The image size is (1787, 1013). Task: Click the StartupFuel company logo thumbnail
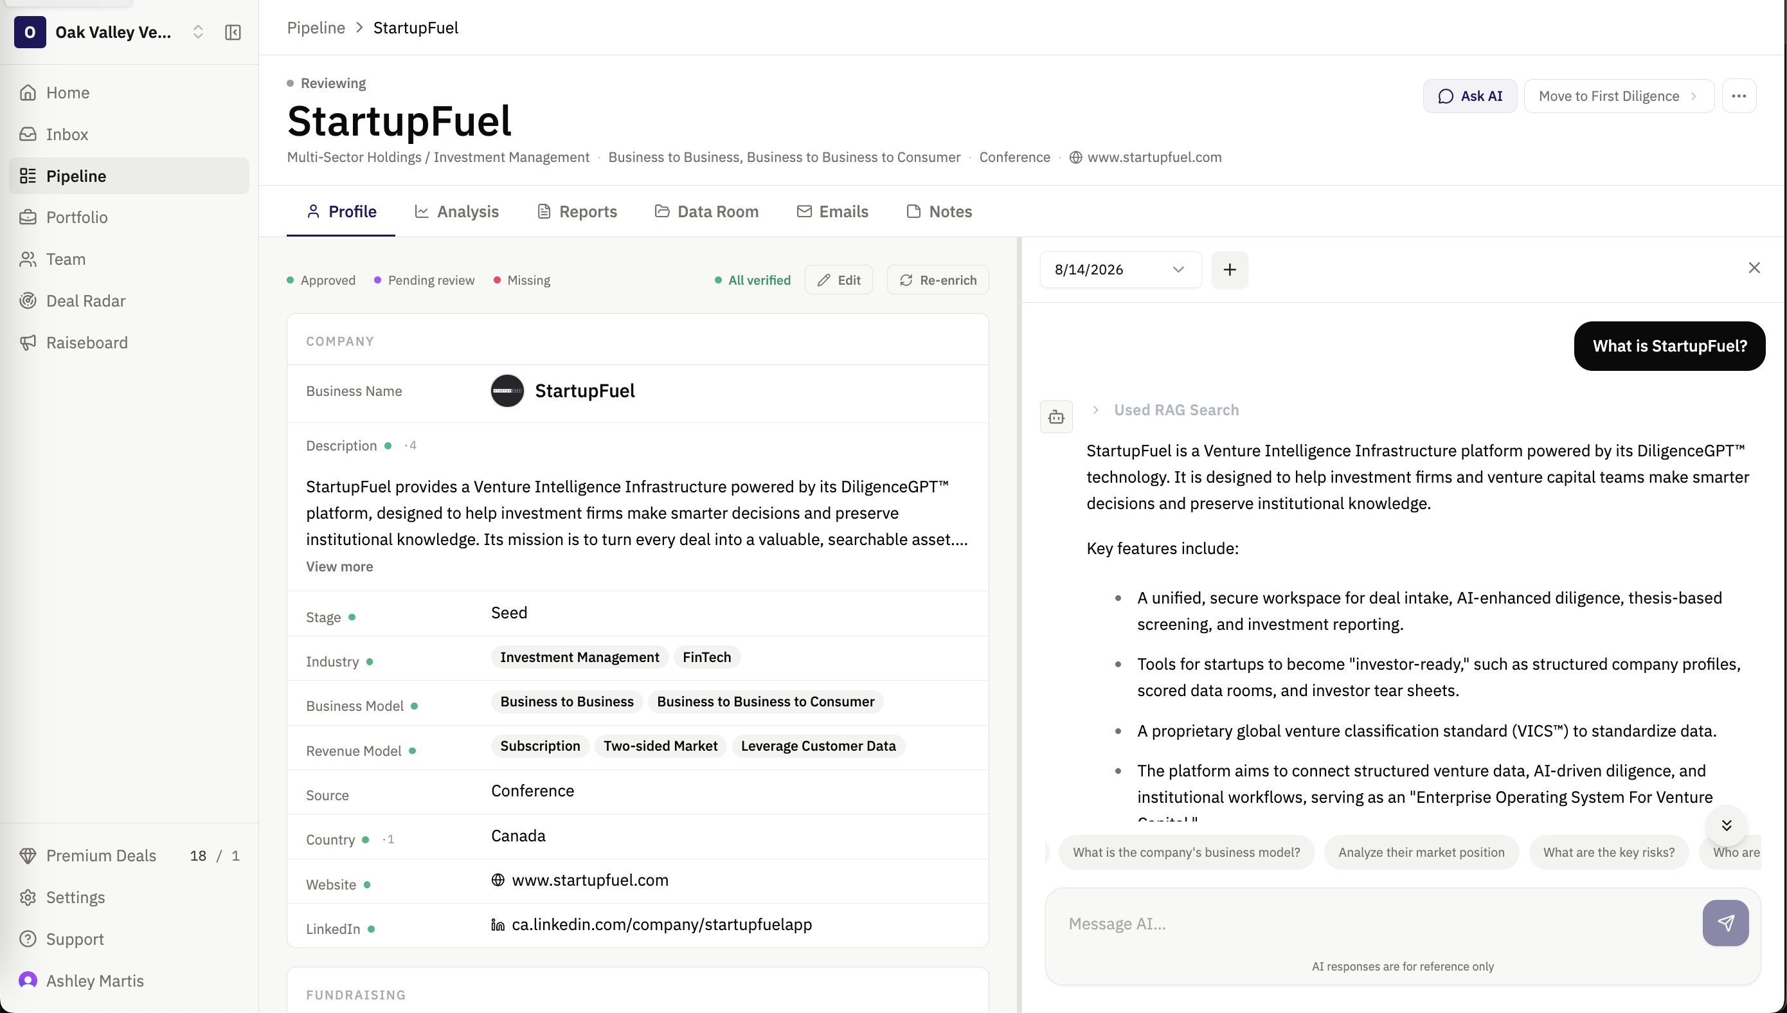coord(507,391)
